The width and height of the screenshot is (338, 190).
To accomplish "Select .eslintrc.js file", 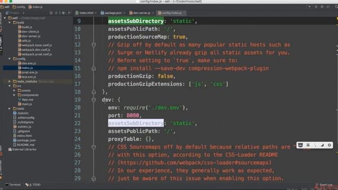I will (22, 127).
